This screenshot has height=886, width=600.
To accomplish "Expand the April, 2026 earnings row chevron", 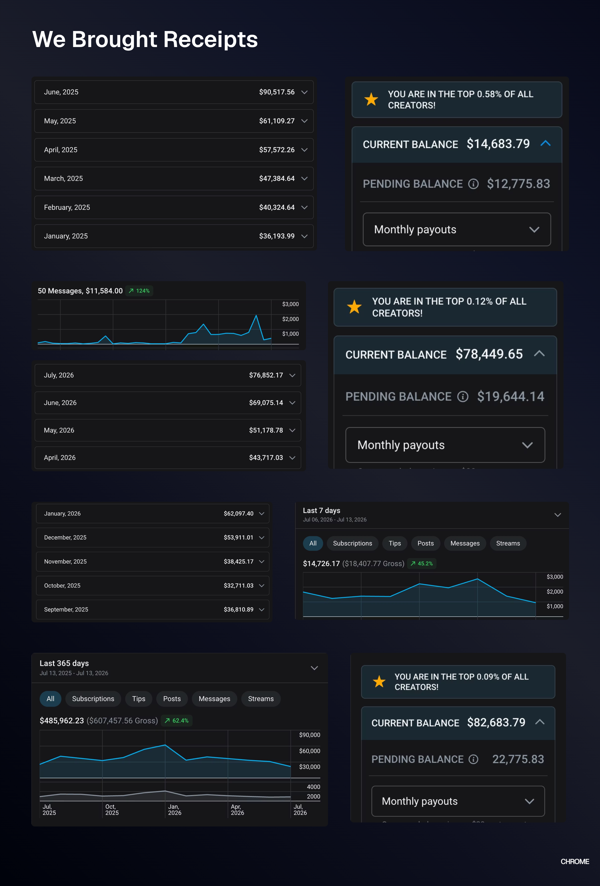I will tap(292, 458).
